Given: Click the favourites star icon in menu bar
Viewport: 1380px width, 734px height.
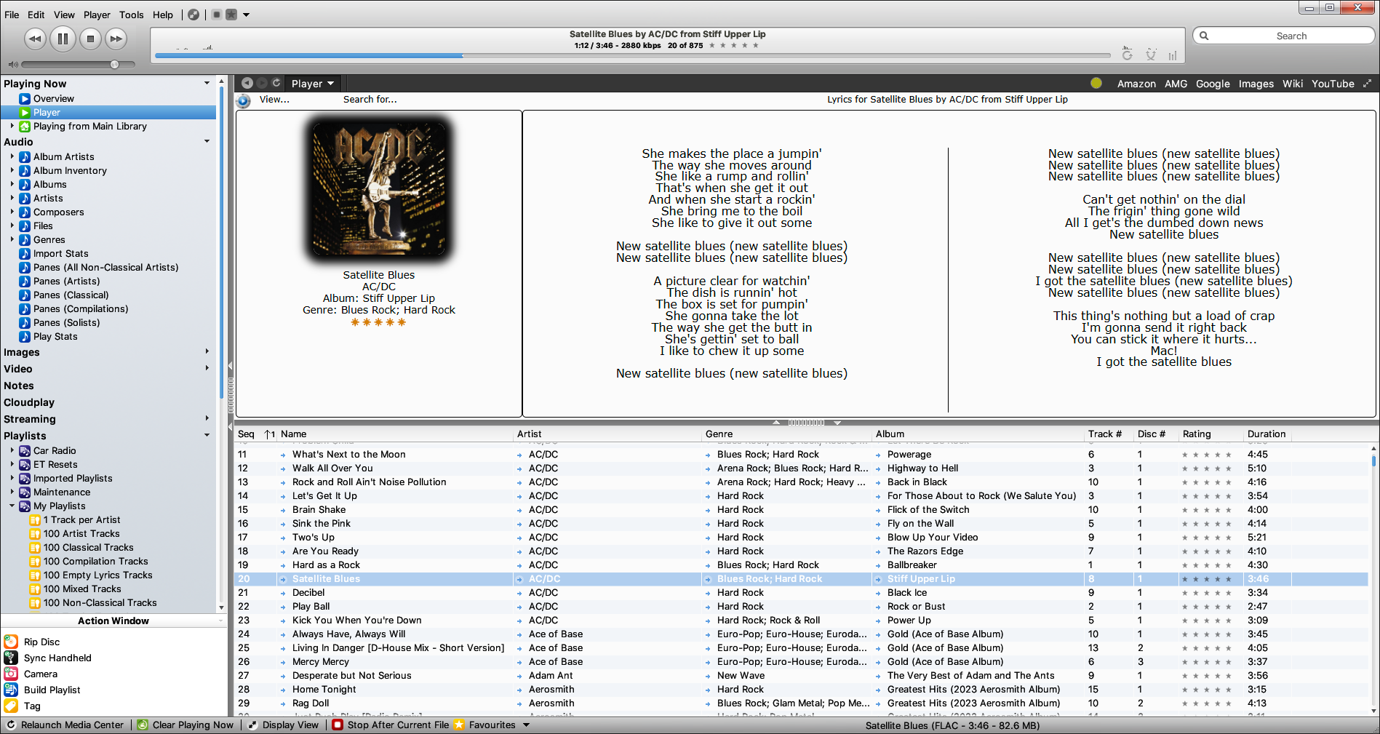Looking at the screenshot, I should tap(231, 15).
